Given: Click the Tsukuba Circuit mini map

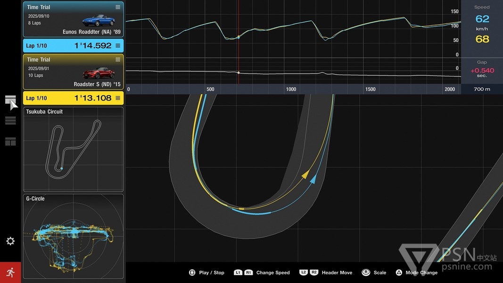Looking at the screenshot, I should 74,150.
